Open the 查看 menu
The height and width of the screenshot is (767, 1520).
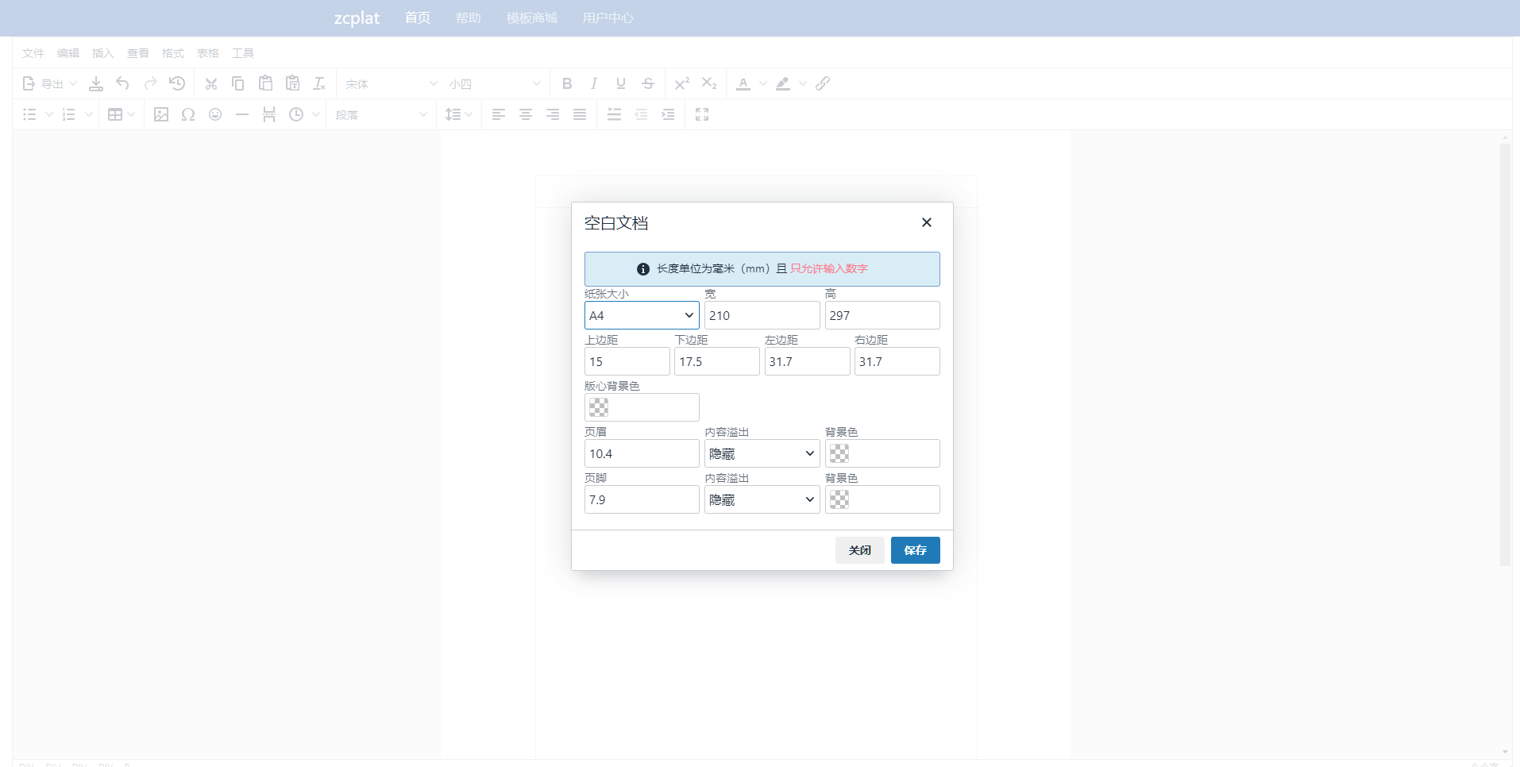[138, 53]
